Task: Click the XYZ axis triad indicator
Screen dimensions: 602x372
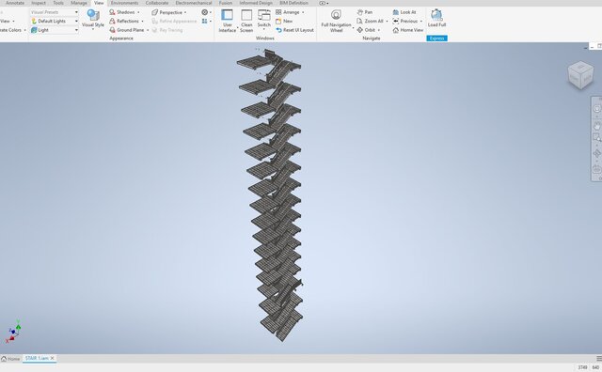Action: (x=13, y=332)
